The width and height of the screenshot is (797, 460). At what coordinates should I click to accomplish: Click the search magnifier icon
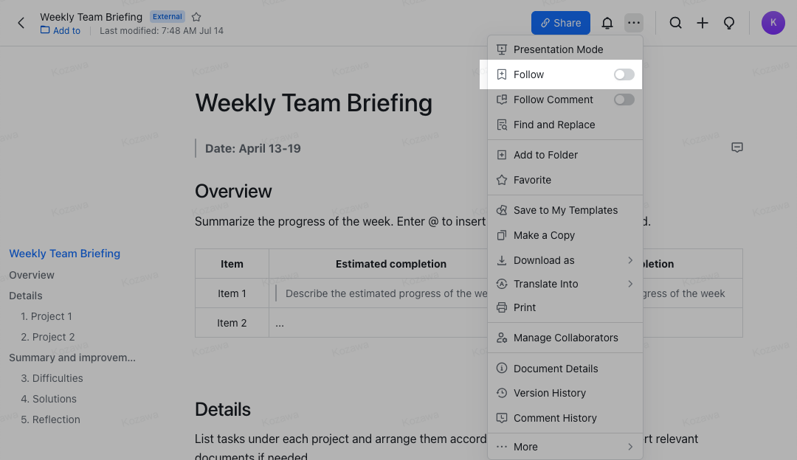tap(675, 23)
